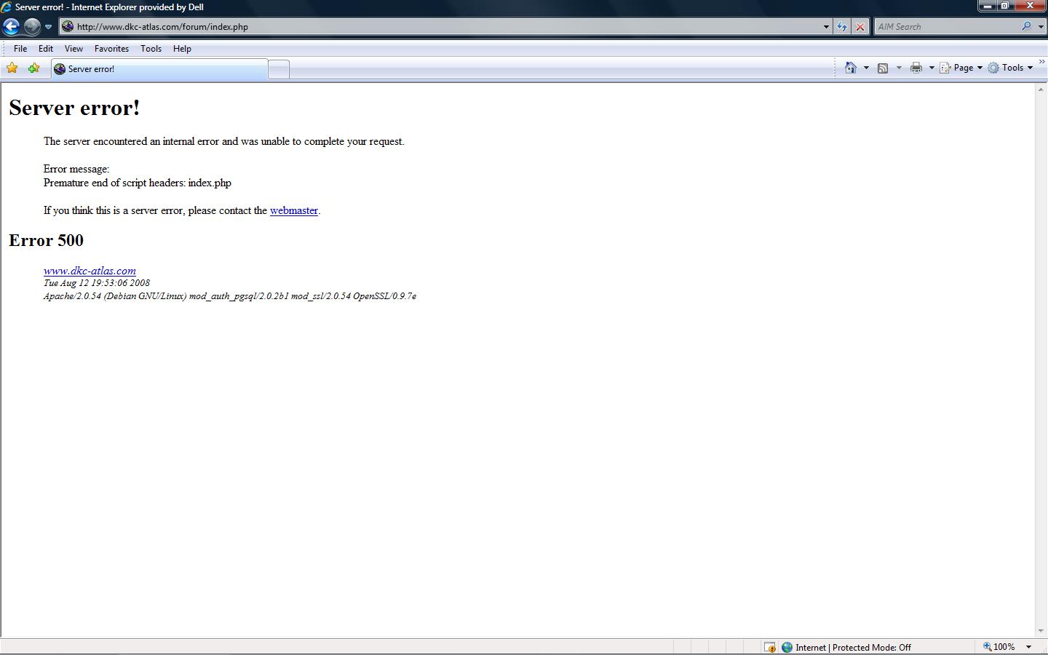Image resolution: width=1048 pixels, height=655 pixels.
Task: Open the Favorites menu
Action: point(111,49)
